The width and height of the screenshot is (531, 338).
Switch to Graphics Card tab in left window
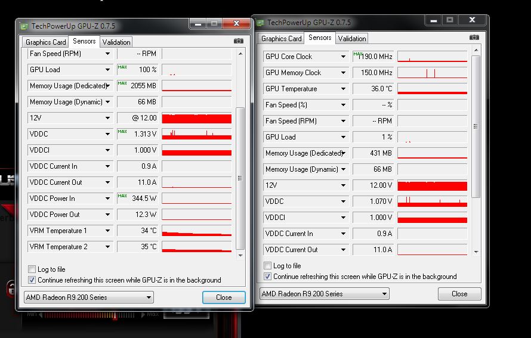(46, 42)
